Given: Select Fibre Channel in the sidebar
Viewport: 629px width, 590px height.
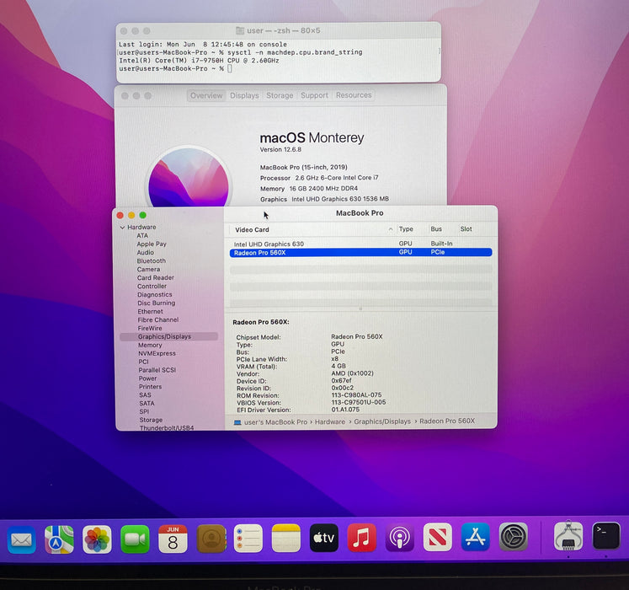Looking at the screenshot, I should 158,320.
